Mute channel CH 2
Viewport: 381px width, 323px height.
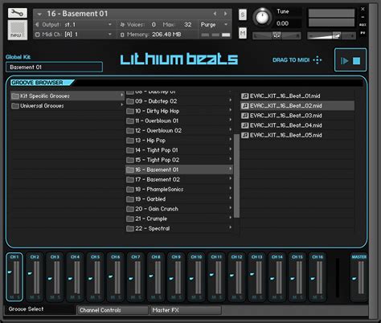tap(32, 297)
